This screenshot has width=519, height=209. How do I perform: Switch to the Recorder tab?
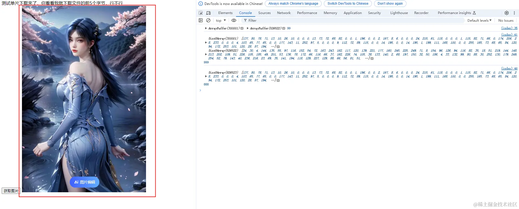point(421,13)
